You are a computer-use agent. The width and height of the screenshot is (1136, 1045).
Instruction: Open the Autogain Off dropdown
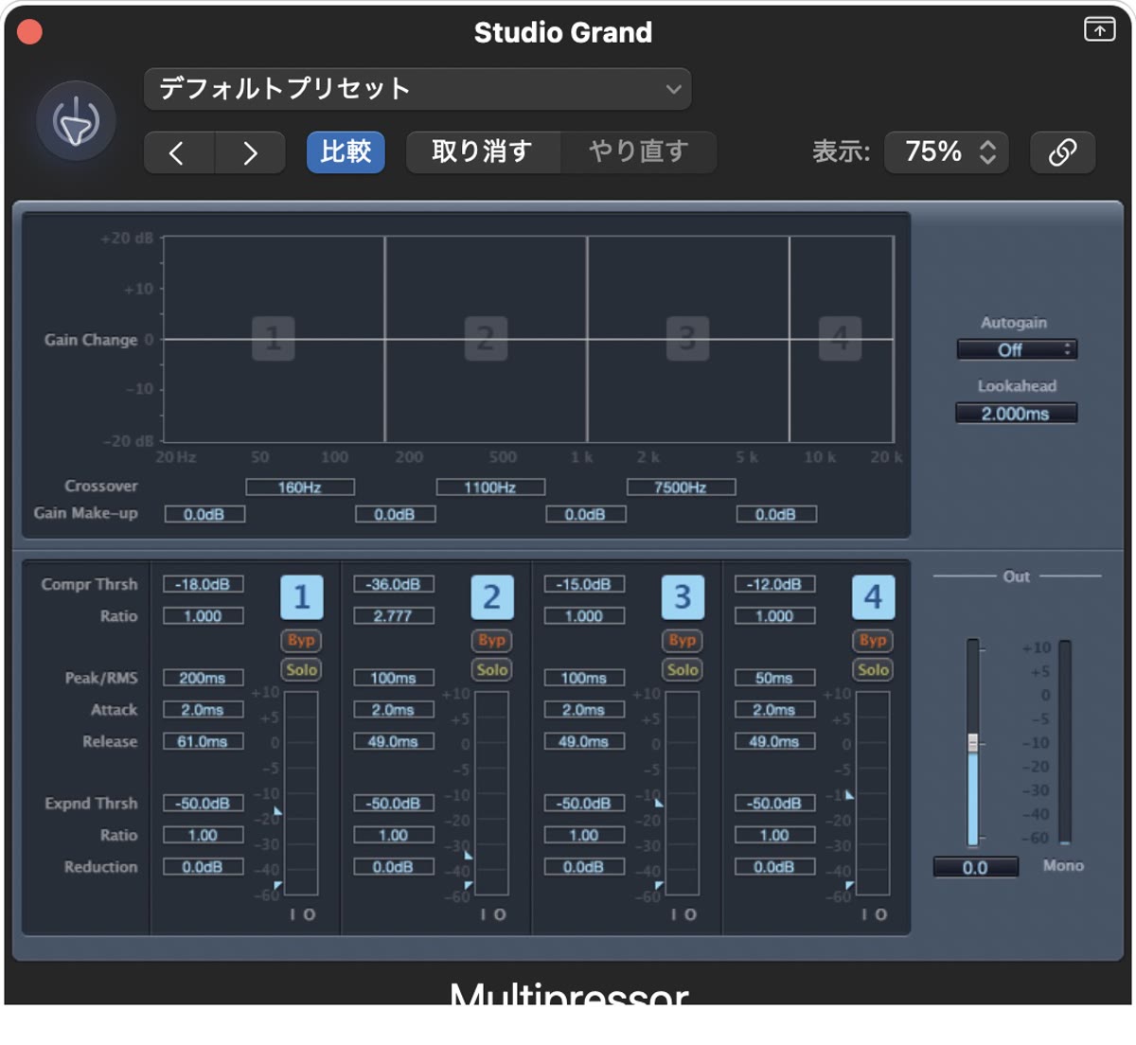[1017, 349]
